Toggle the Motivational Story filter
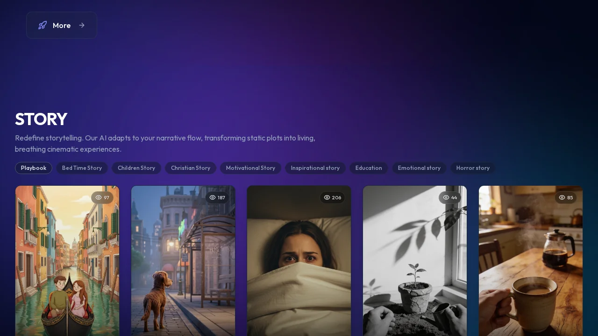The image size is (598, 336). (250, 168)
